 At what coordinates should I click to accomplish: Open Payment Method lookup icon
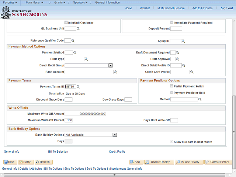(75, 53)
